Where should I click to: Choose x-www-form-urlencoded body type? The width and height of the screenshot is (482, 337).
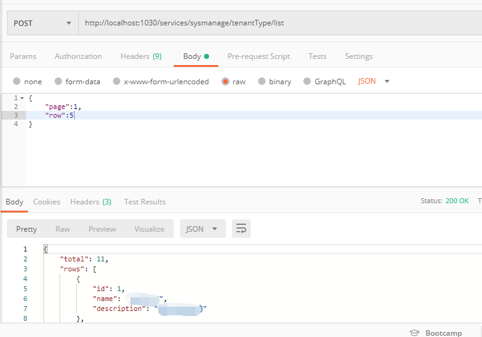115,81
